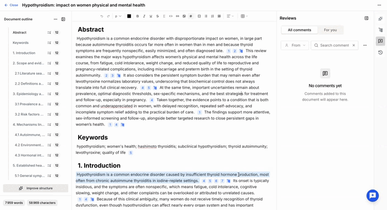Open the From filter dropdown

pos(295,46)
